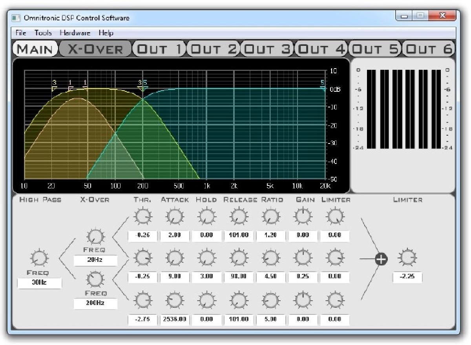
Task: Click the middle-row Limiter knob
Action: point(334,258)
